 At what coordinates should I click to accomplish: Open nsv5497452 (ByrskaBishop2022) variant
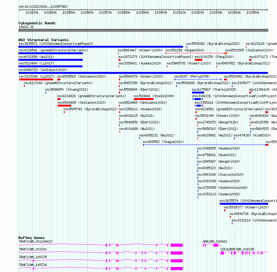(x=243, y=63)
